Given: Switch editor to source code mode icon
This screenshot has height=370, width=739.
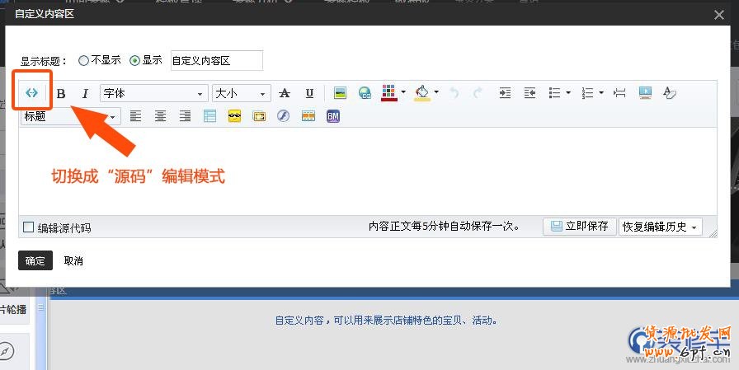Looking at the screenshot, I should (31, 93).
